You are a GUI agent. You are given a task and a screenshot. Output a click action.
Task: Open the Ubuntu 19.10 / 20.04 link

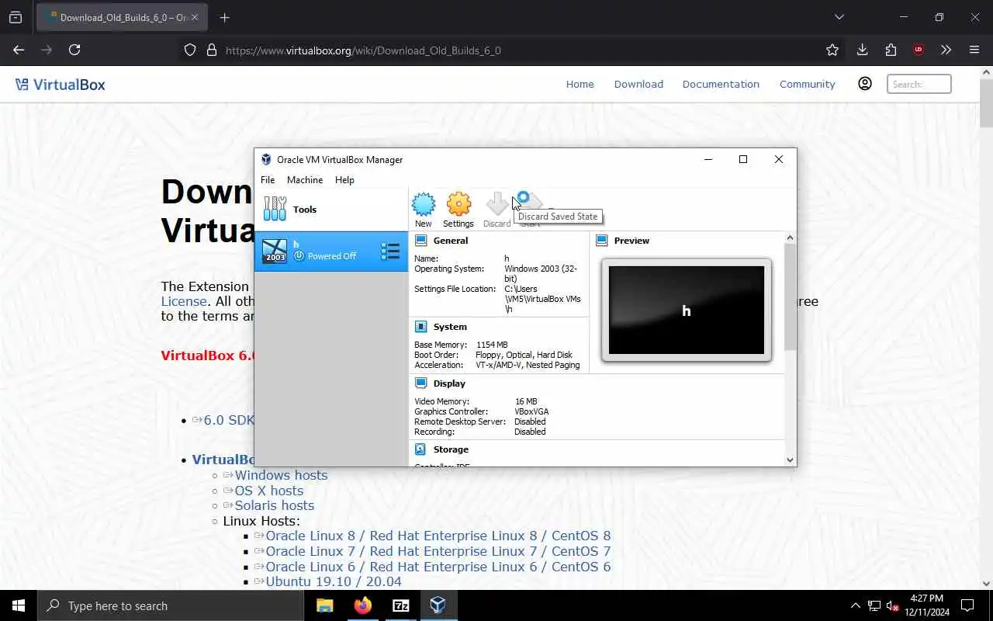click(x=333, y=581)
